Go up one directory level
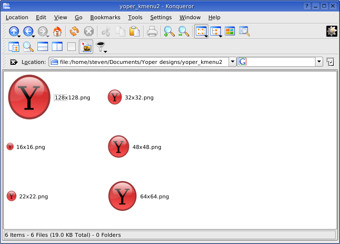The height and width of the screenshot is (244, 340). [x=13, y=31]
